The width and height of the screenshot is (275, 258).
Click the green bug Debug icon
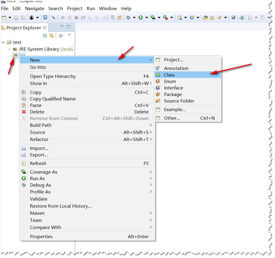128,17
